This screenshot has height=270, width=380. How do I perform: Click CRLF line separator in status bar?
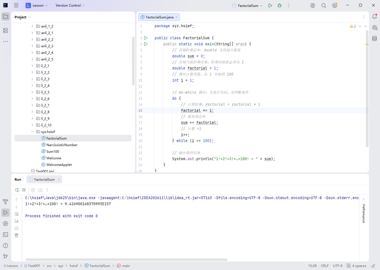[325, 266]
